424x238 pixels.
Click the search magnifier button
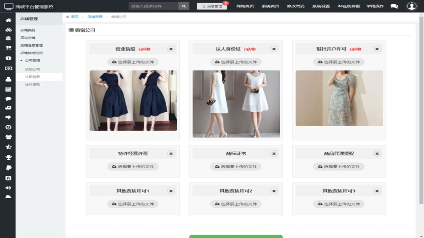184,6
